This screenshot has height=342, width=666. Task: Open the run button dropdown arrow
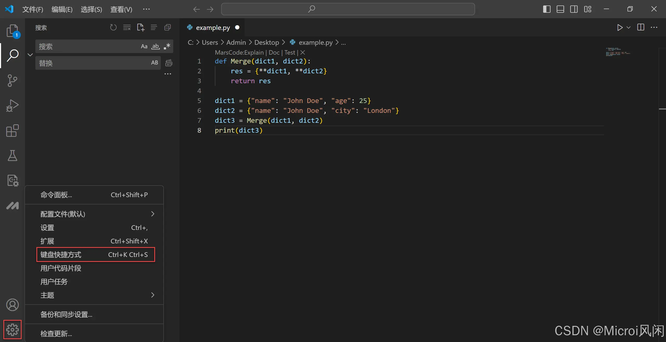[x=629, y=27]
